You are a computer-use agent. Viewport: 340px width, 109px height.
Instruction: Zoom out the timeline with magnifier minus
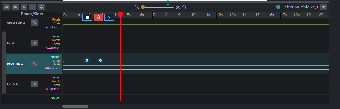(137, 7)
